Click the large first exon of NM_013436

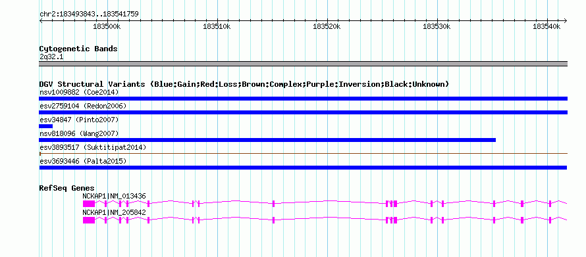[x=89, y=204]
